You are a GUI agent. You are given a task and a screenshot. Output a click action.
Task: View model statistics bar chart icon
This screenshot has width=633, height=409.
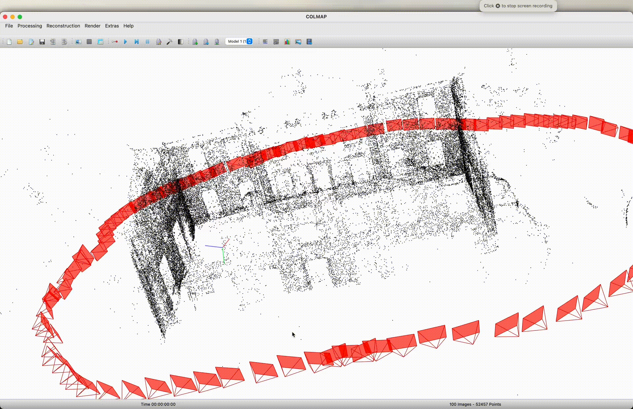pyautogui.click(x=287, y=42)
